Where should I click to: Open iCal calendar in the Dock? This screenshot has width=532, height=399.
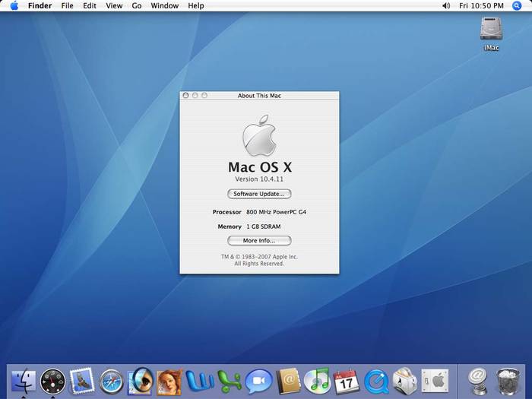[x=347, y=382]
